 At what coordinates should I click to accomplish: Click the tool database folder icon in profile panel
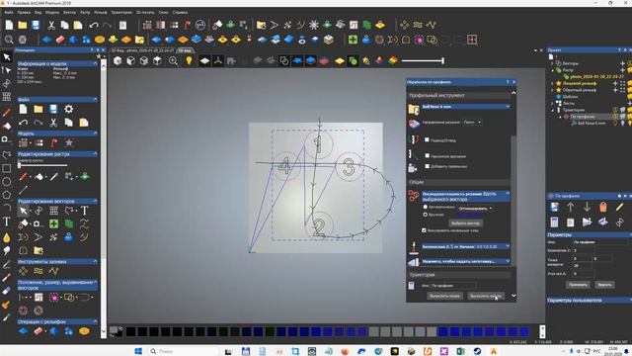[x=414, y=109]
